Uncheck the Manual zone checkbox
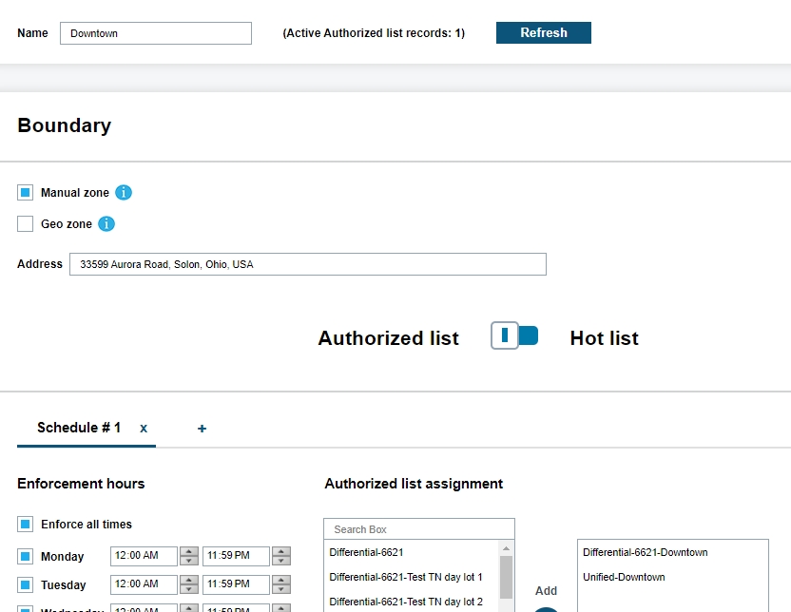Screen dimensions: 791x612 pos(26,193)
